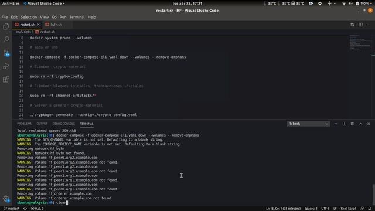Click Removing network hf_byfn output line
The image size is (375, 211).
click(40, 148)
